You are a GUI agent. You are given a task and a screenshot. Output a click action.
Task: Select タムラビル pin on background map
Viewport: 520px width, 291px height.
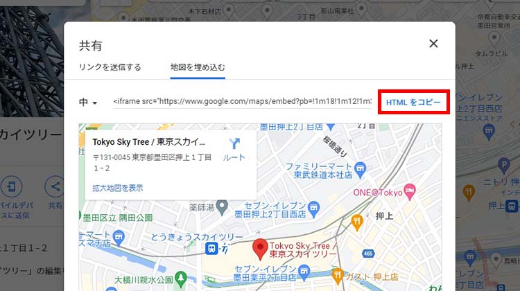tap(494, 39)
